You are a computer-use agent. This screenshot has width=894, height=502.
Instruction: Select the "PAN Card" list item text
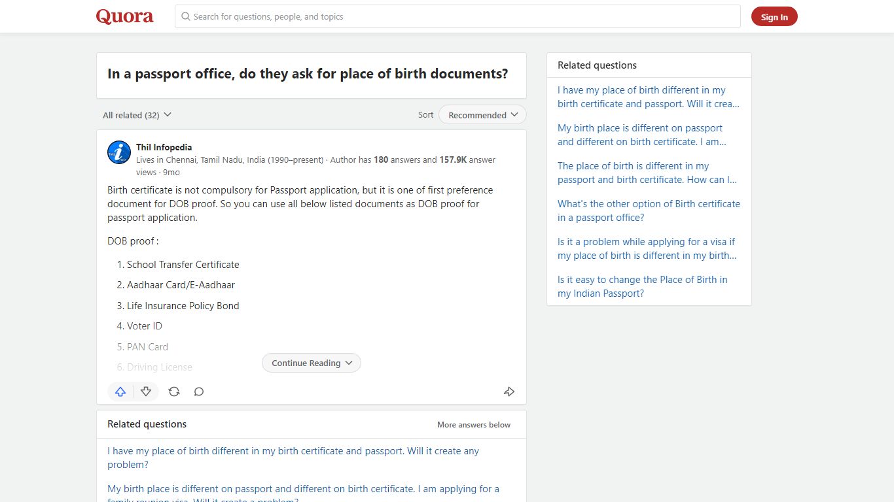[x=147, y=347]
